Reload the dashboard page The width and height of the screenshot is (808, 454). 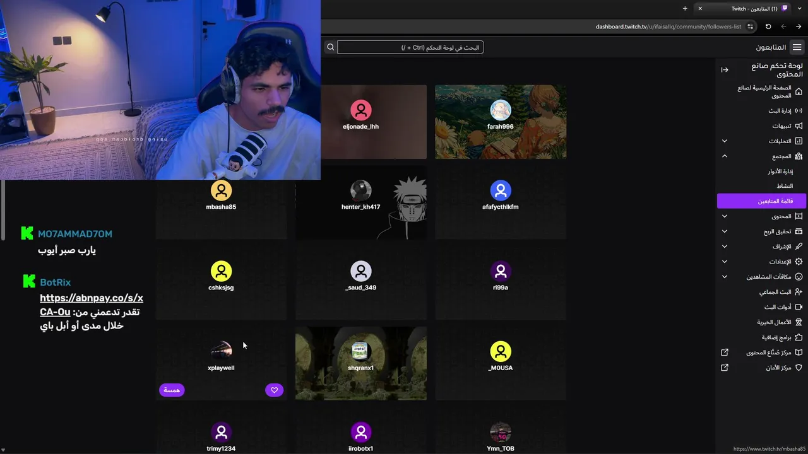coord(768,26)
